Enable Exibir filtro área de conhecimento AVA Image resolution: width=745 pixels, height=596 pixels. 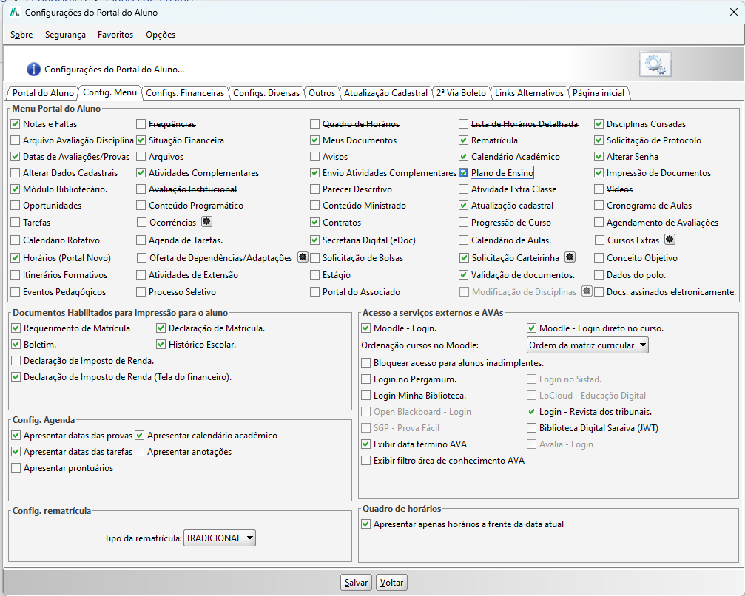366,460
